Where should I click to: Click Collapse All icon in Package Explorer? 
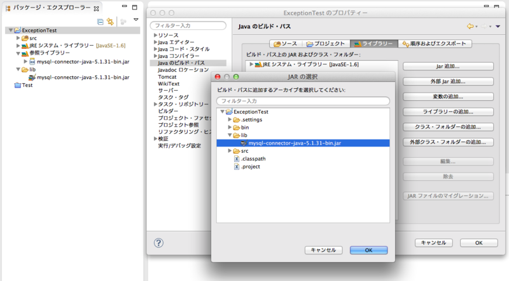tap(101, 22)
